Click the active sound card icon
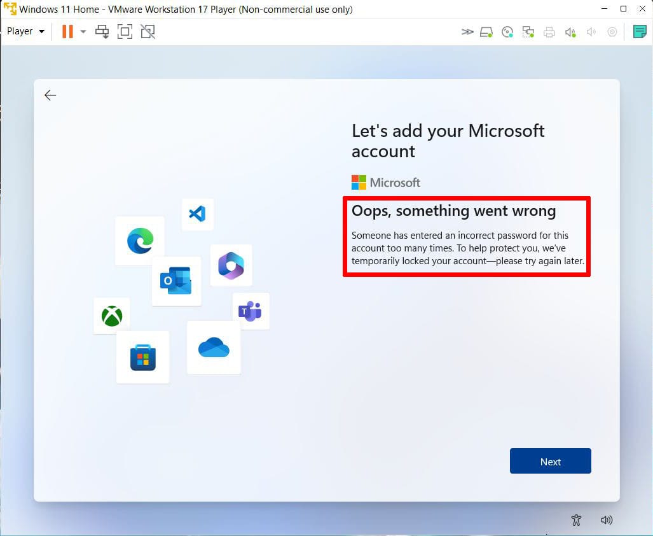Viewport: 653px width, 536px height. (x=570, y=32)
